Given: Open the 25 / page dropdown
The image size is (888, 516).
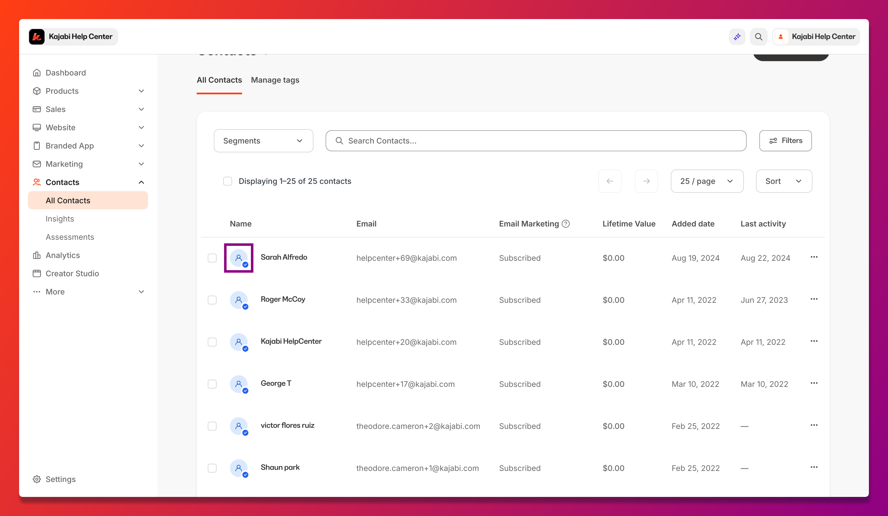Looking at the screenshot, I should pos(707,181).
